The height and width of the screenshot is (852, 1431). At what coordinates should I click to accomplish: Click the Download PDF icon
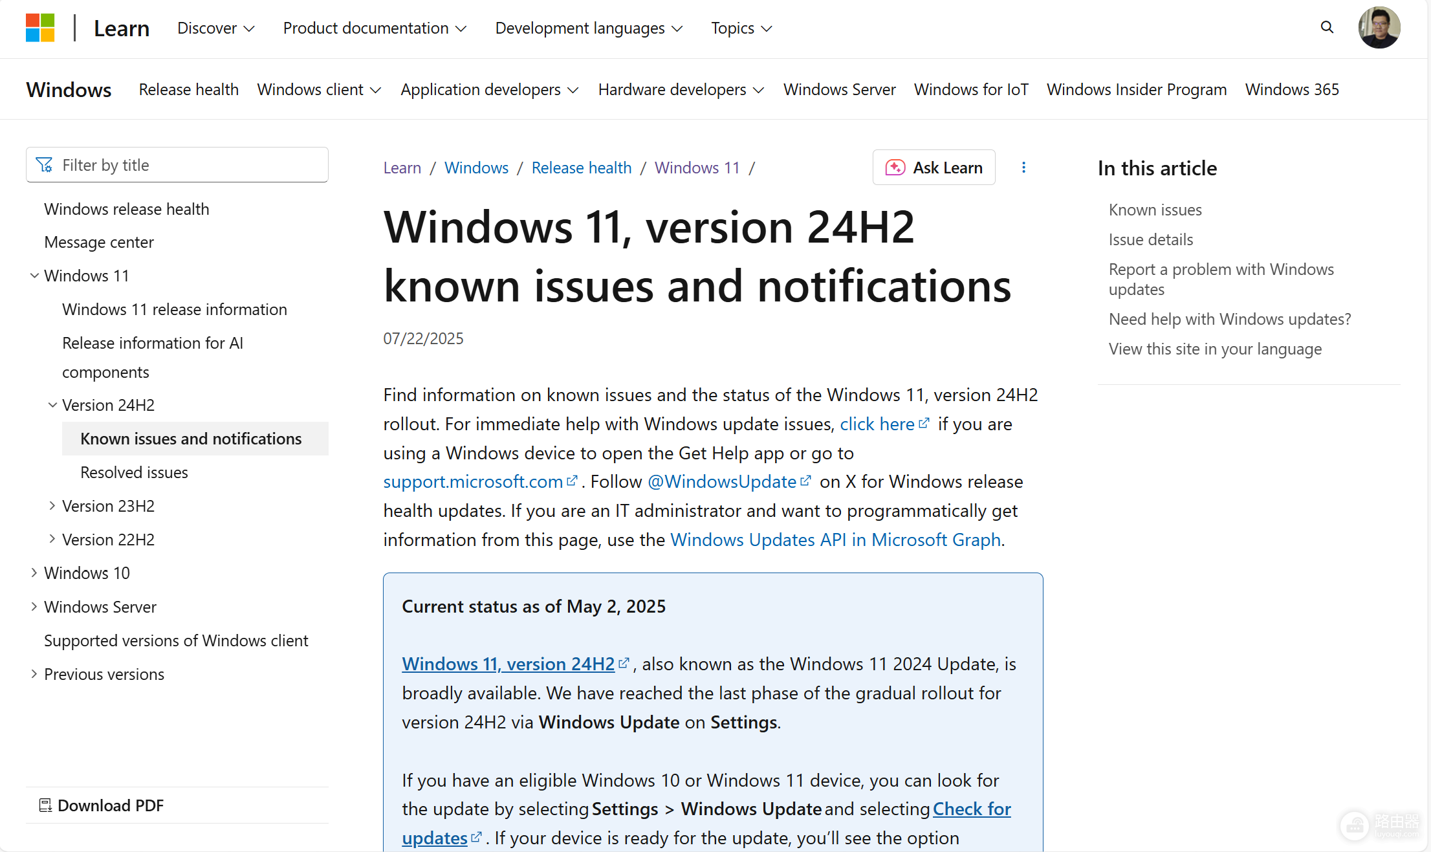coord(45,805)
